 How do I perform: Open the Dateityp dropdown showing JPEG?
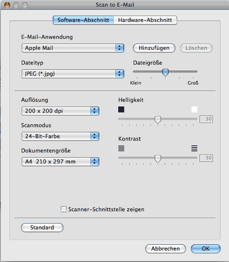pos(73,74)
